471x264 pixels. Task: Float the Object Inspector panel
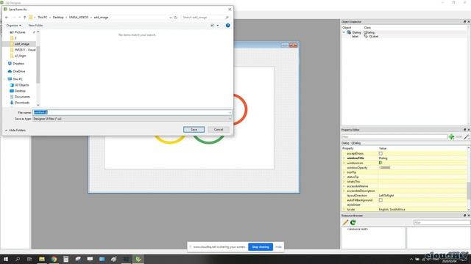point(464,21)
